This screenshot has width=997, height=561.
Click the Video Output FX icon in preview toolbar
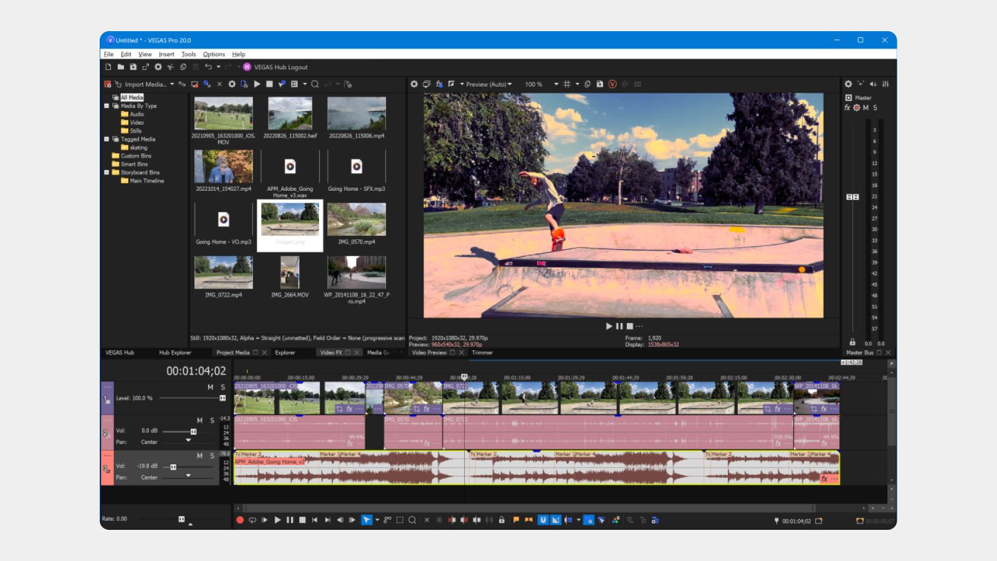[439, 84]
